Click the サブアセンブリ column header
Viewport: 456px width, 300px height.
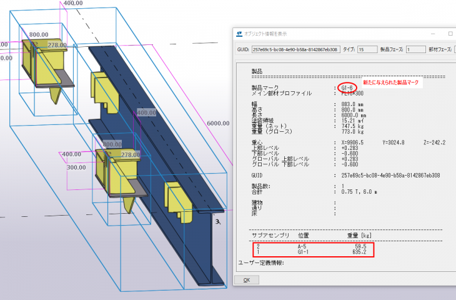270,236
